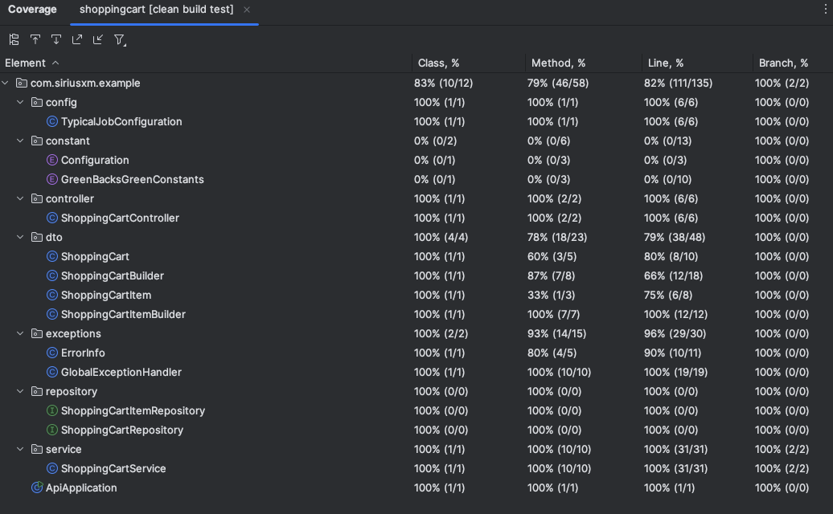Sort by the Element column header
The height and width of the screenshot is (514, 833).
[x=26, y=63]
